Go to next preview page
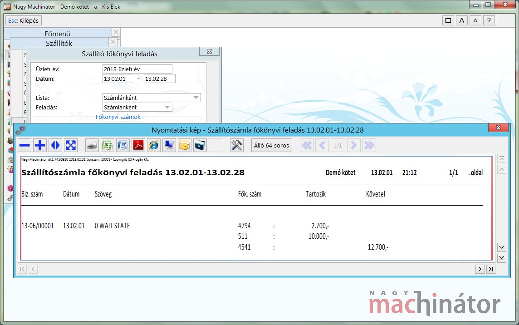 click(x=353, y=145)
